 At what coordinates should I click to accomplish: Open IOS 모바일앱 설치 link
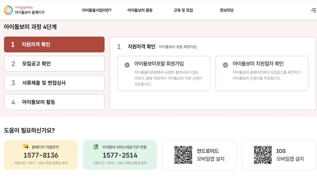click(x=290, y=155)
